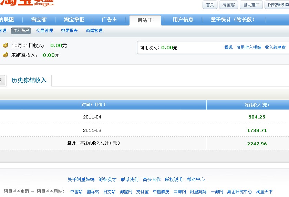Image resolution: width=289 pixels, height=197 pixels.
Task: Open 量子统计（站长版）tab
Action: click(x=233, y=20)
